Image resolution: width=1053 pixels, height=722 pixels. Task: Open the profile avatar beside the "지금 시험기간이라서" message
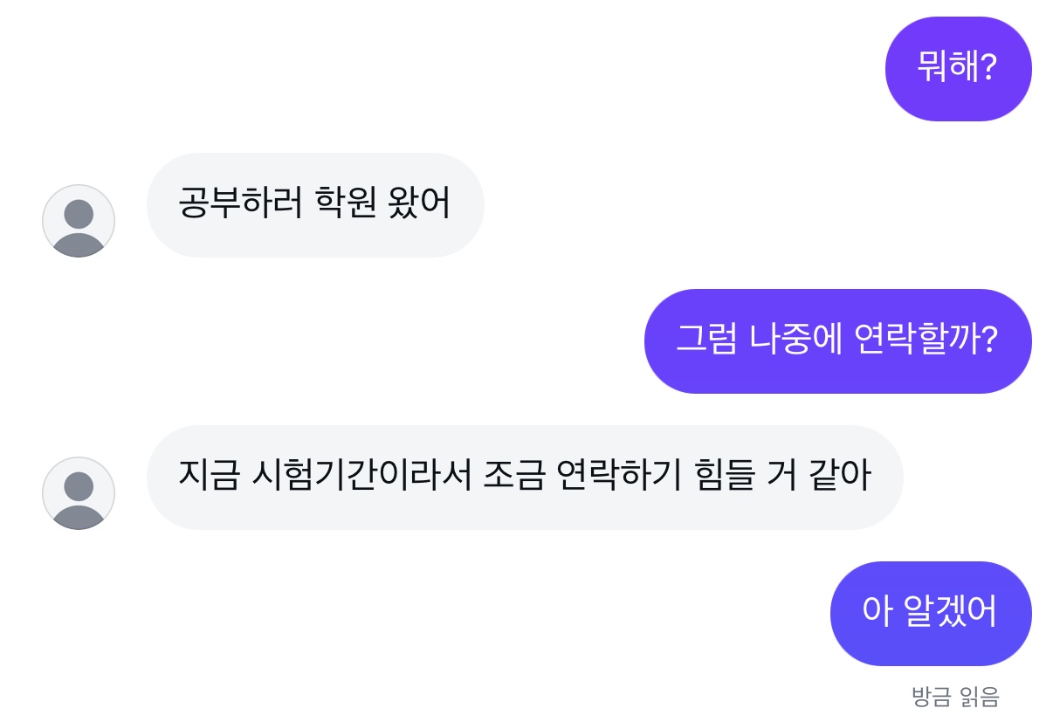tap(79, 493)
